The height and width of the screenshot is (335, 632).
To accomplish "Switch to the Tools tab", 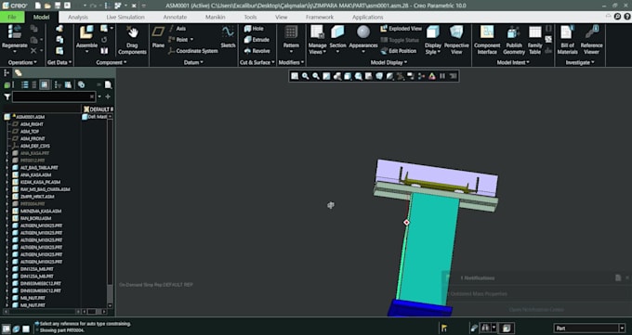I will click(250, 17).
